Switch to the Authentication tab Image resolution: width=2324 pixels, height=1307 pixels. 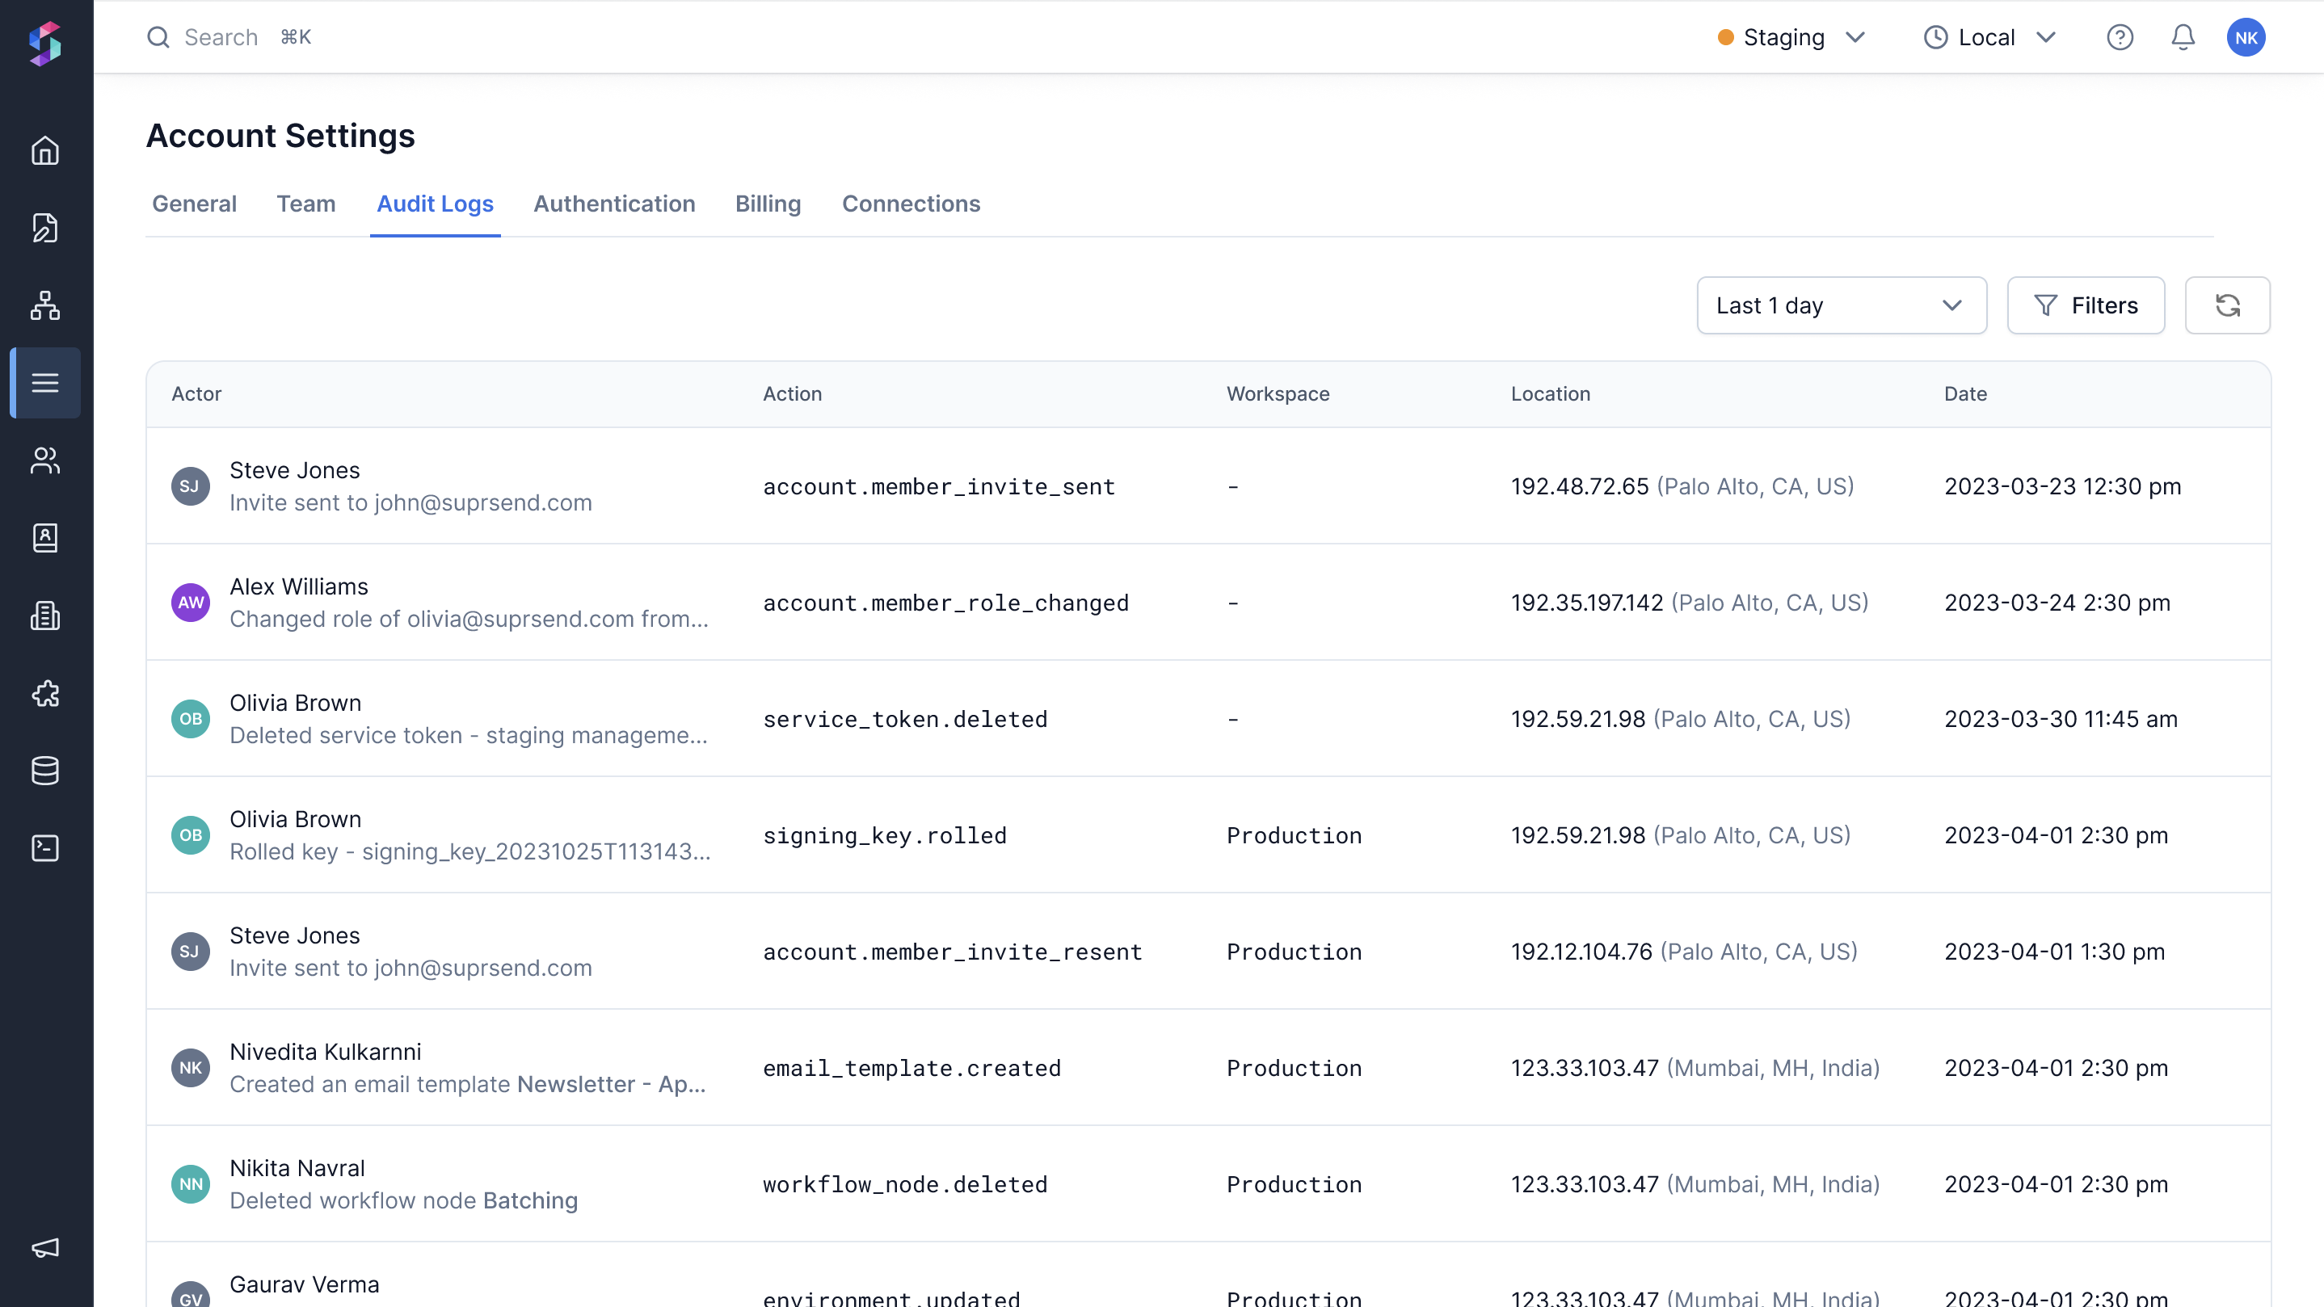pyautogui.click(x=613, y=204)
